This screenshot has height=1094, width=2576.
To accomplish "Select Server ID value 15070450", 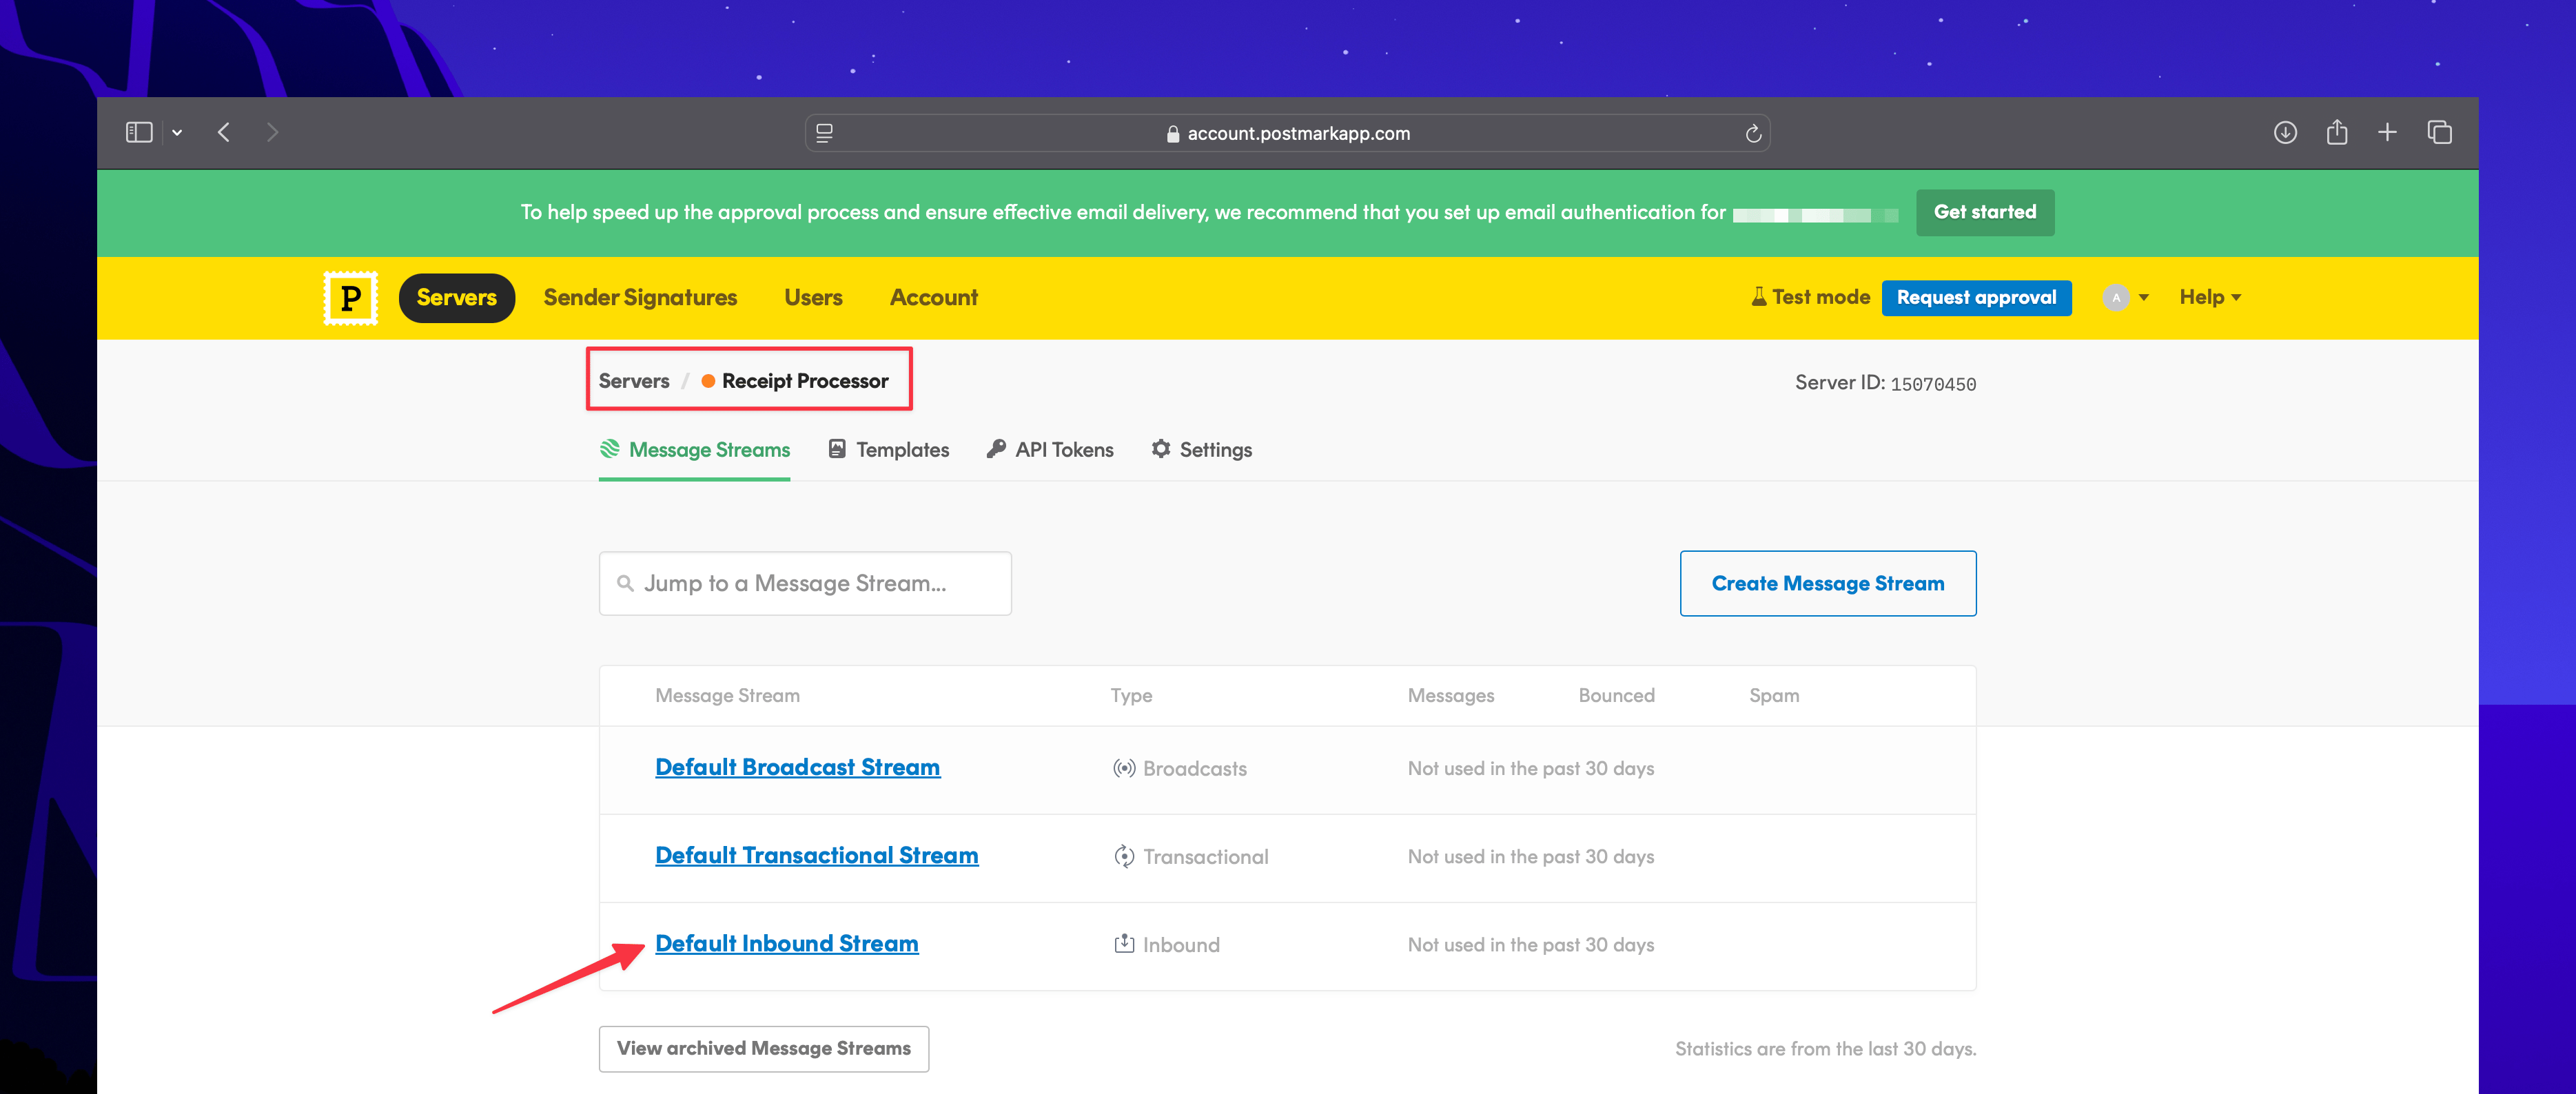I will tap(1932, 384).
